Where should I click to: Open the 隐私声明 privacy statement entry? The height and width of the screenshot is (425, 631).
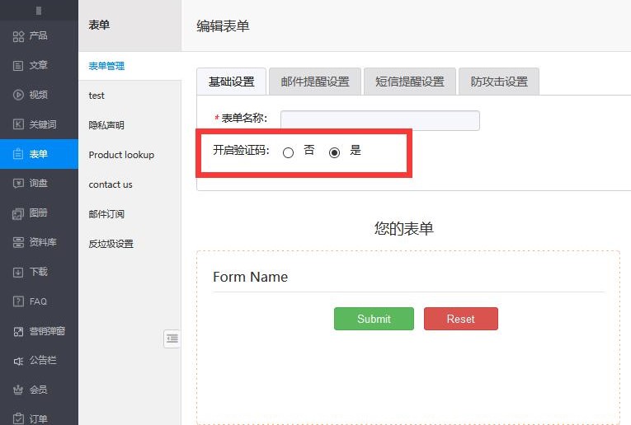click(x=106, y=125)
